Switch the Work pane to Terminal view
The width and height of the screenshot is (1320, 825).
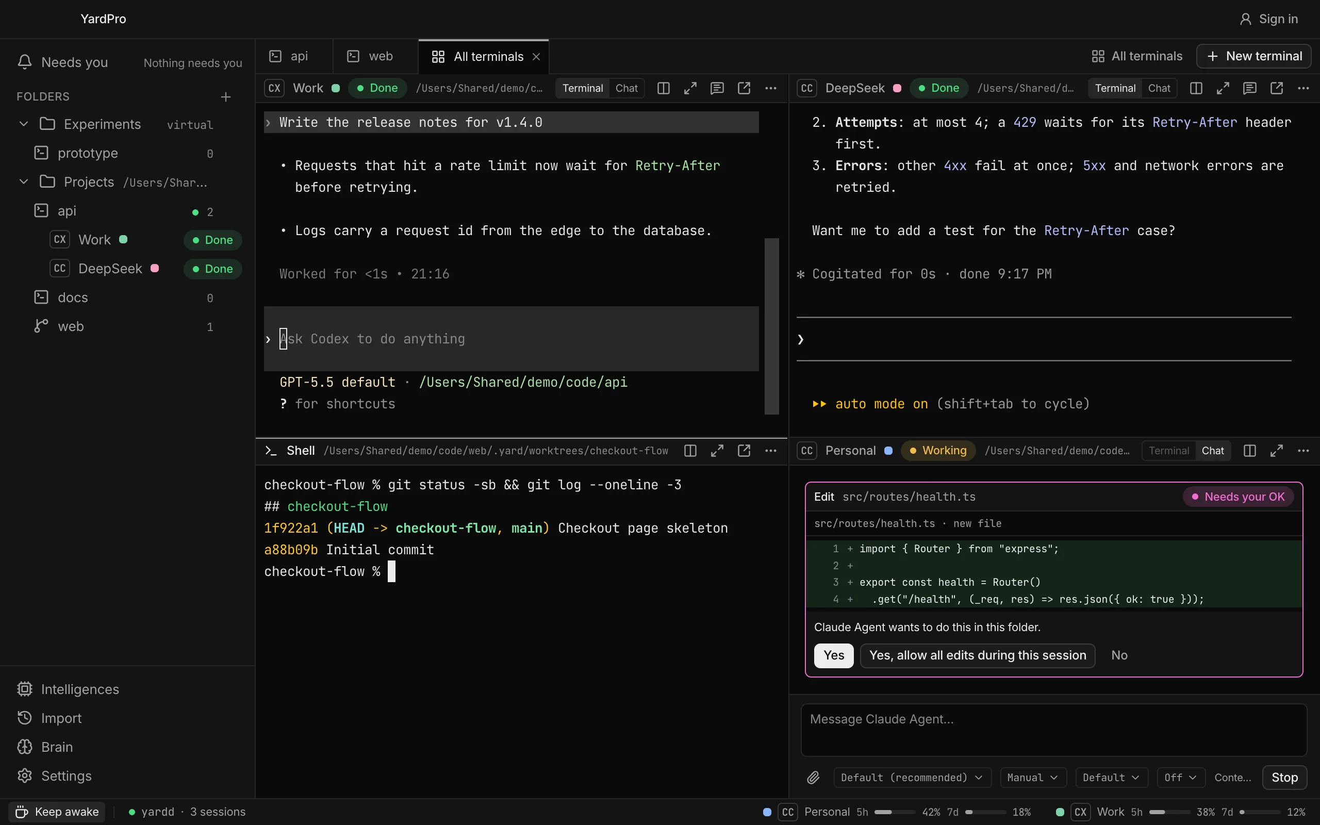583,88
